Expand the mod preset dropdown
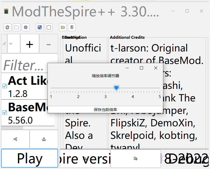Image resolution: width=210 pixels, height=169 pixels. (x=14, y=44)
